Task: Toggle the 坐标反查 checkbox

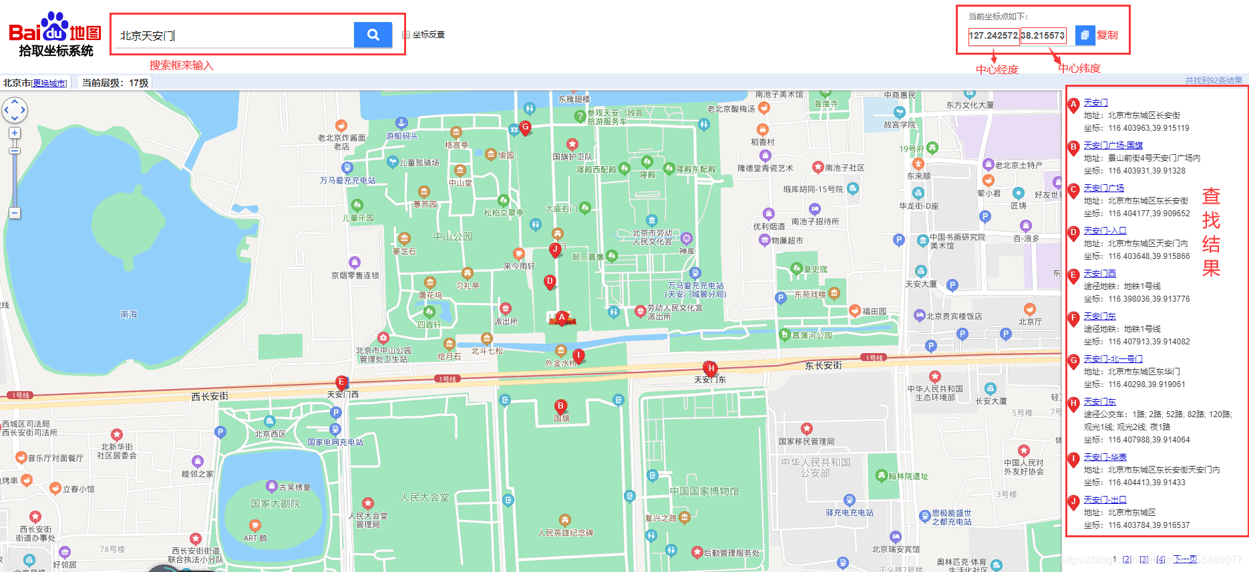Action: pyautogui.click(x=406, y=35)
